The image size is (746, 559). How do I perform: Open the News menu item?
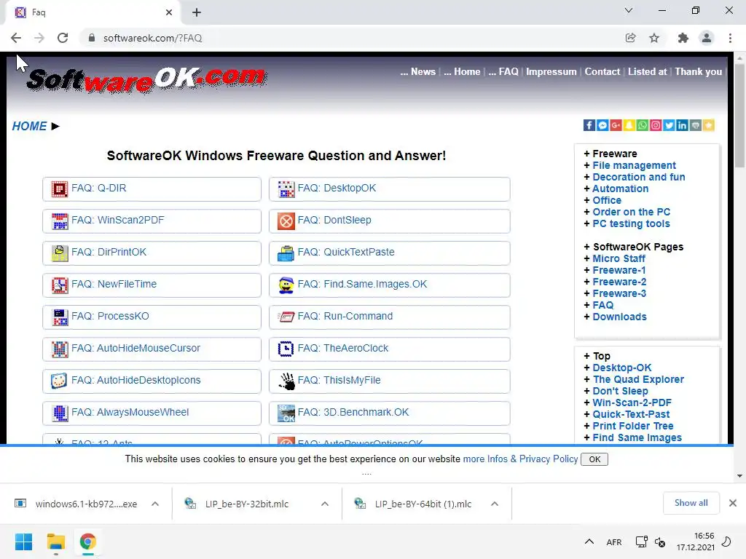click(417, 71)
